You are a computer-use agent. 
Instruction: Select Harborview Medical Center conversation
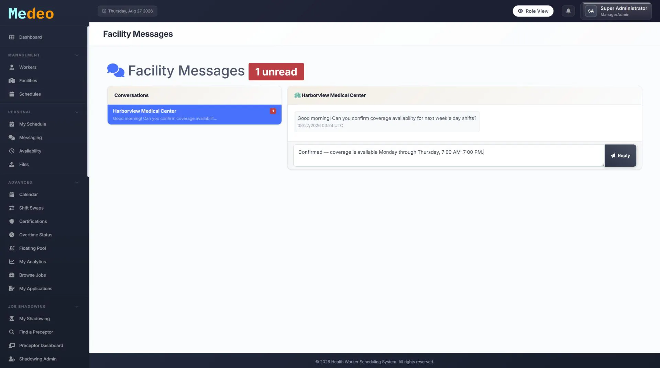pyautogui.click(x=194, y=115)
